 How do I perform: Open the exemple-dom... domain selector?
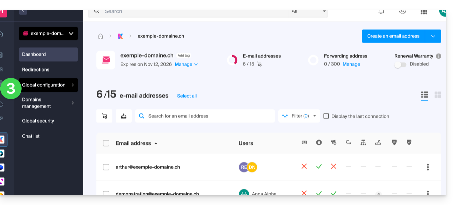(x=48, y=34)
